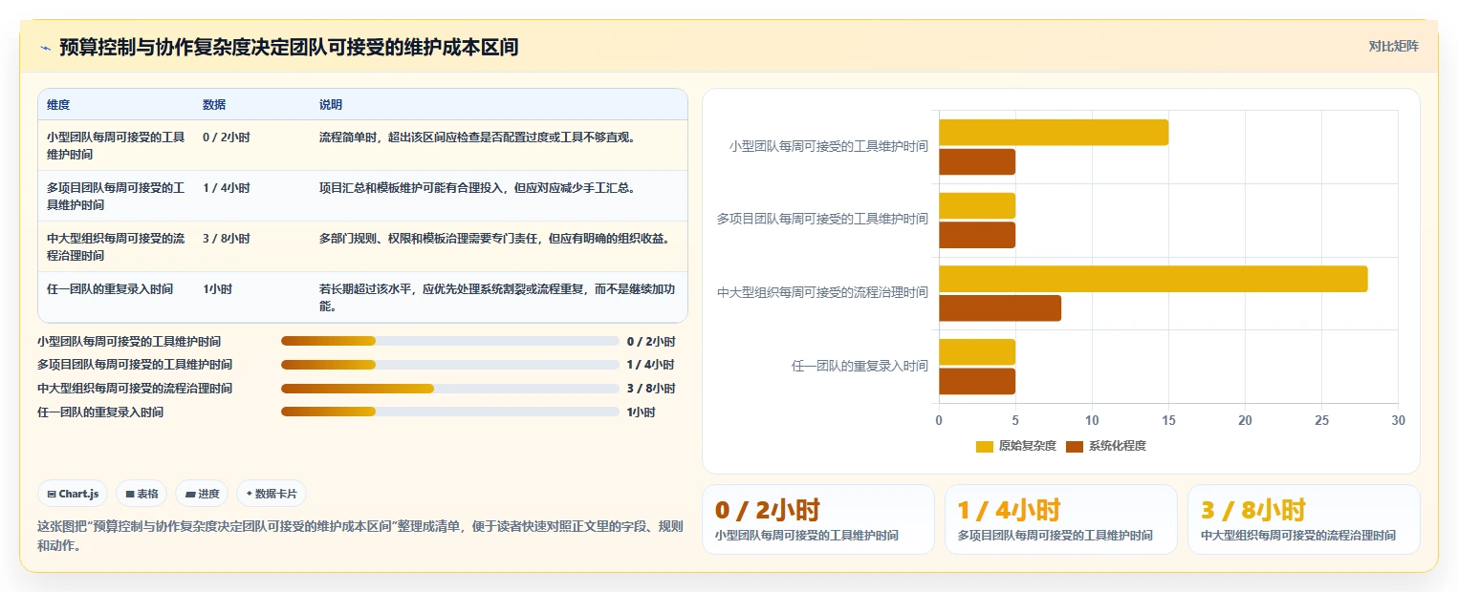Image resolution: width=1458 pixels, height=592 pixels.
Task: Click table cell 0 / 2小时
Action: [227, 137]
